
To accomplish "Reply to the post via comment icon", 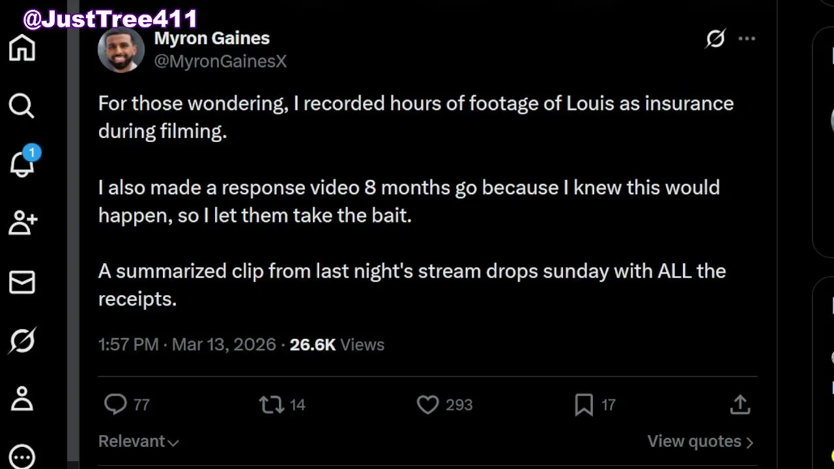I will pyautogui.click(x=115, y=405).
